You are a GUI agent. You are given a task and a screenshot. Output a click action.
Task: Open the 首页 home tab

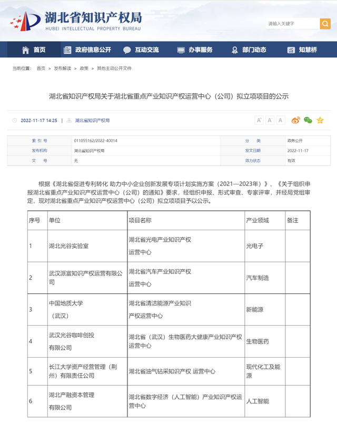[34, 50]
